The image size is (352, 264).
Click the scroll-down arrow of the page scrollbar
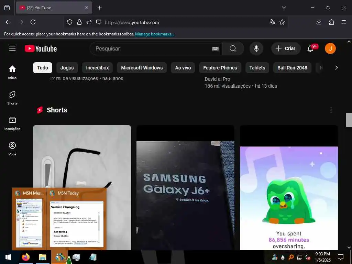coord(349,247)
